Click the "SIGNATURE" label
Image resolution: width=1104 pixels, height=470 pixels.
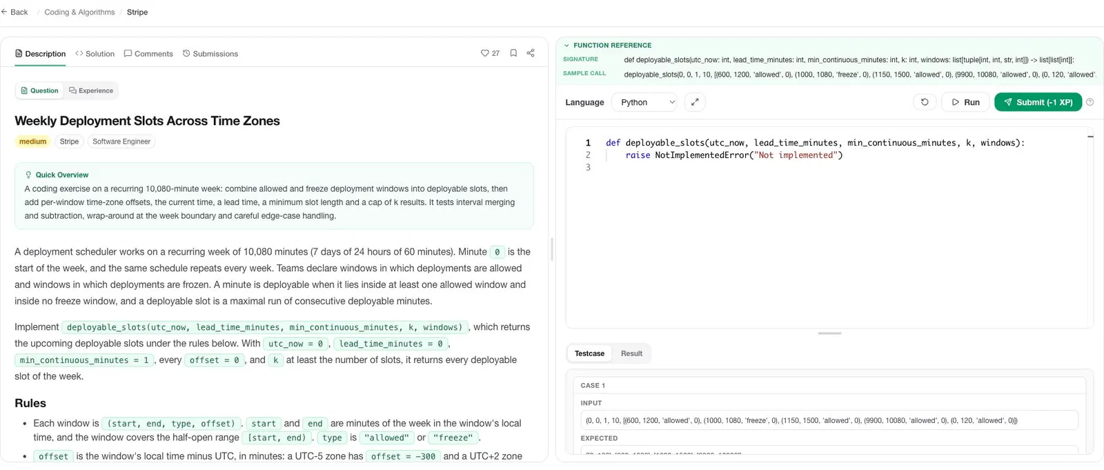click(580, 59)
